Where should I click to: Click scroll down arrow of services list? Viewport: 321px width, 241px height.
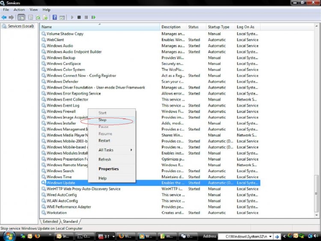pyautogui.click(x=316, y=215)
